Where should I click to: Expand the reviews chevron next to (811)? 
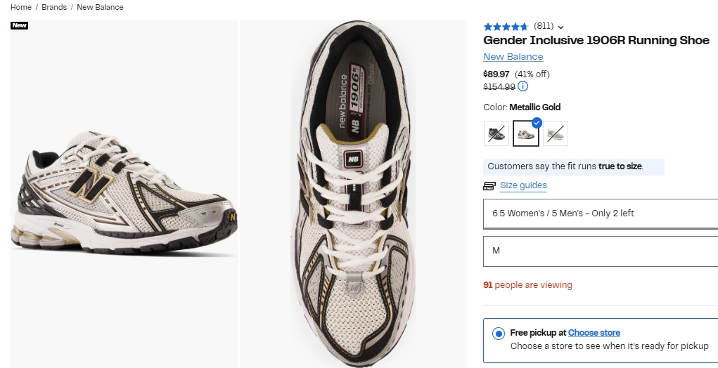tap(561, 27)
